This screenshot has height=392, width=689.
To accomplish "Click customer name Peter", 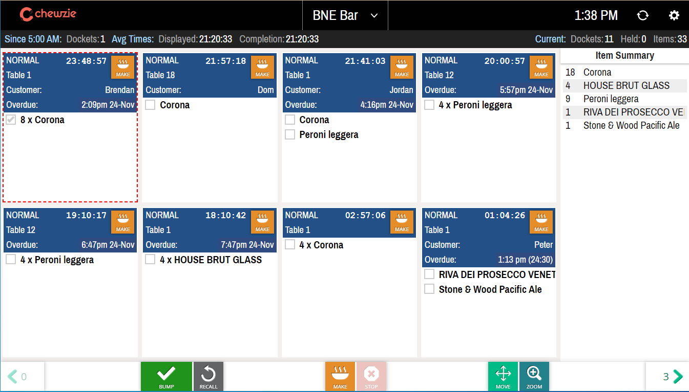I will click(x=544, y=245).
